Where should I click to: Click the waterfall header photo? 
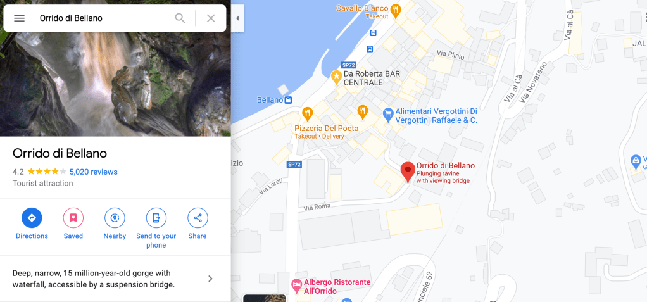[115, 84]
